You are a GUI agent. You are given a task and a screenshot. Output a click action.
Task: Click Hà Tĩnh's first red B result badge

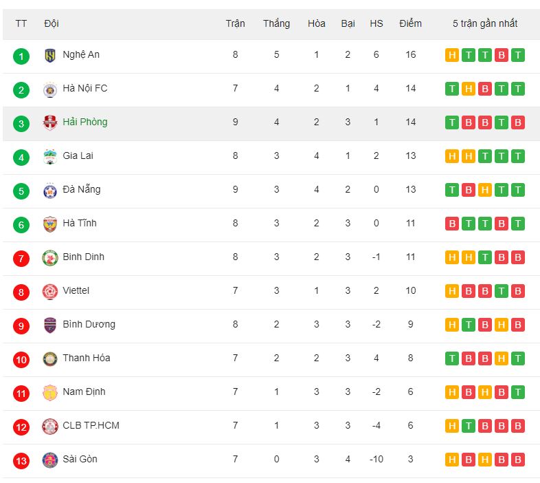452,224
